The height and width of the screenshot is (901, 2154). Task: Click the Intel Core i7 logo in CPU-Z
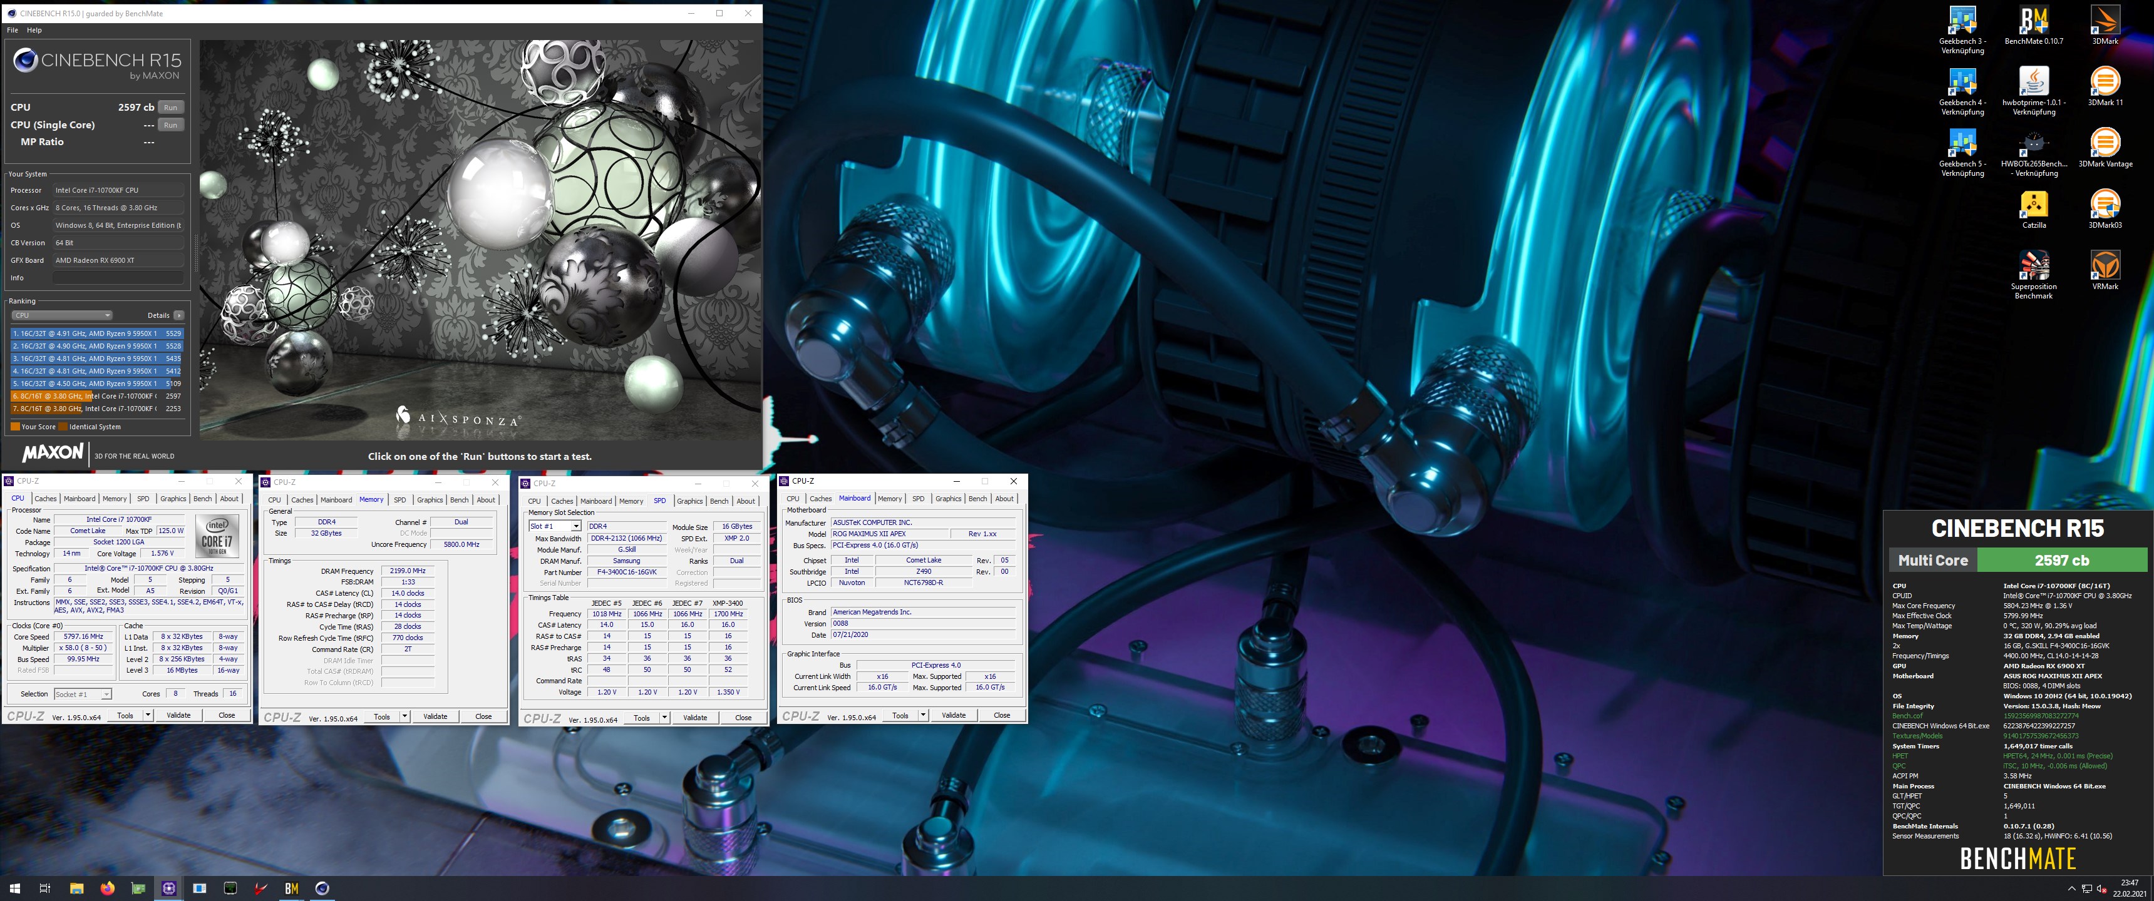point(219,537)
